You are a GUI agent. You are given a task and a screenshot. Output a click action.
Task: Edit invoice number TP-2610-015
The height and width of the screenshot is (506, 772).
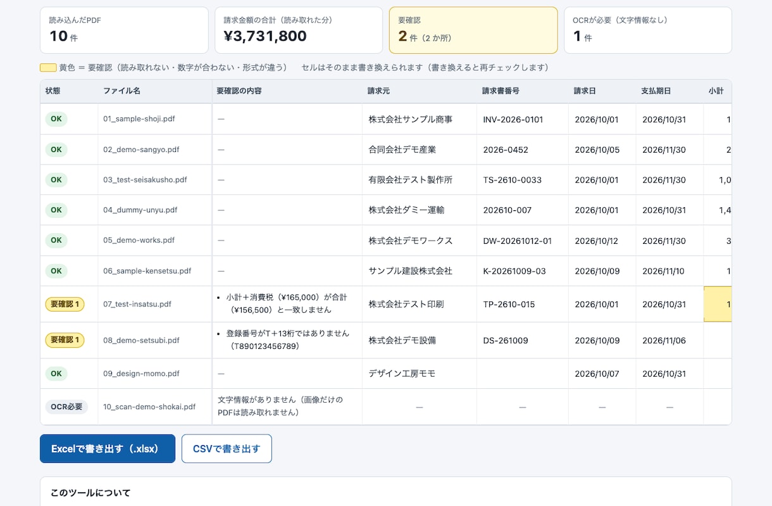[523, 304]
